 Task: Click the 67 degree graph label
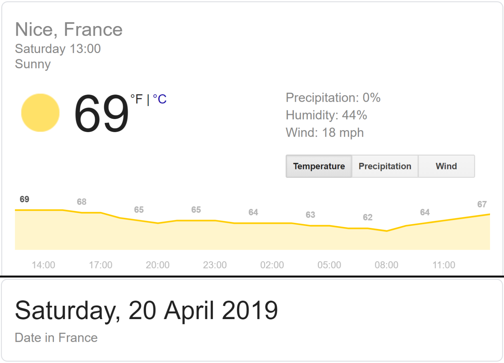(x=482, y=204)
